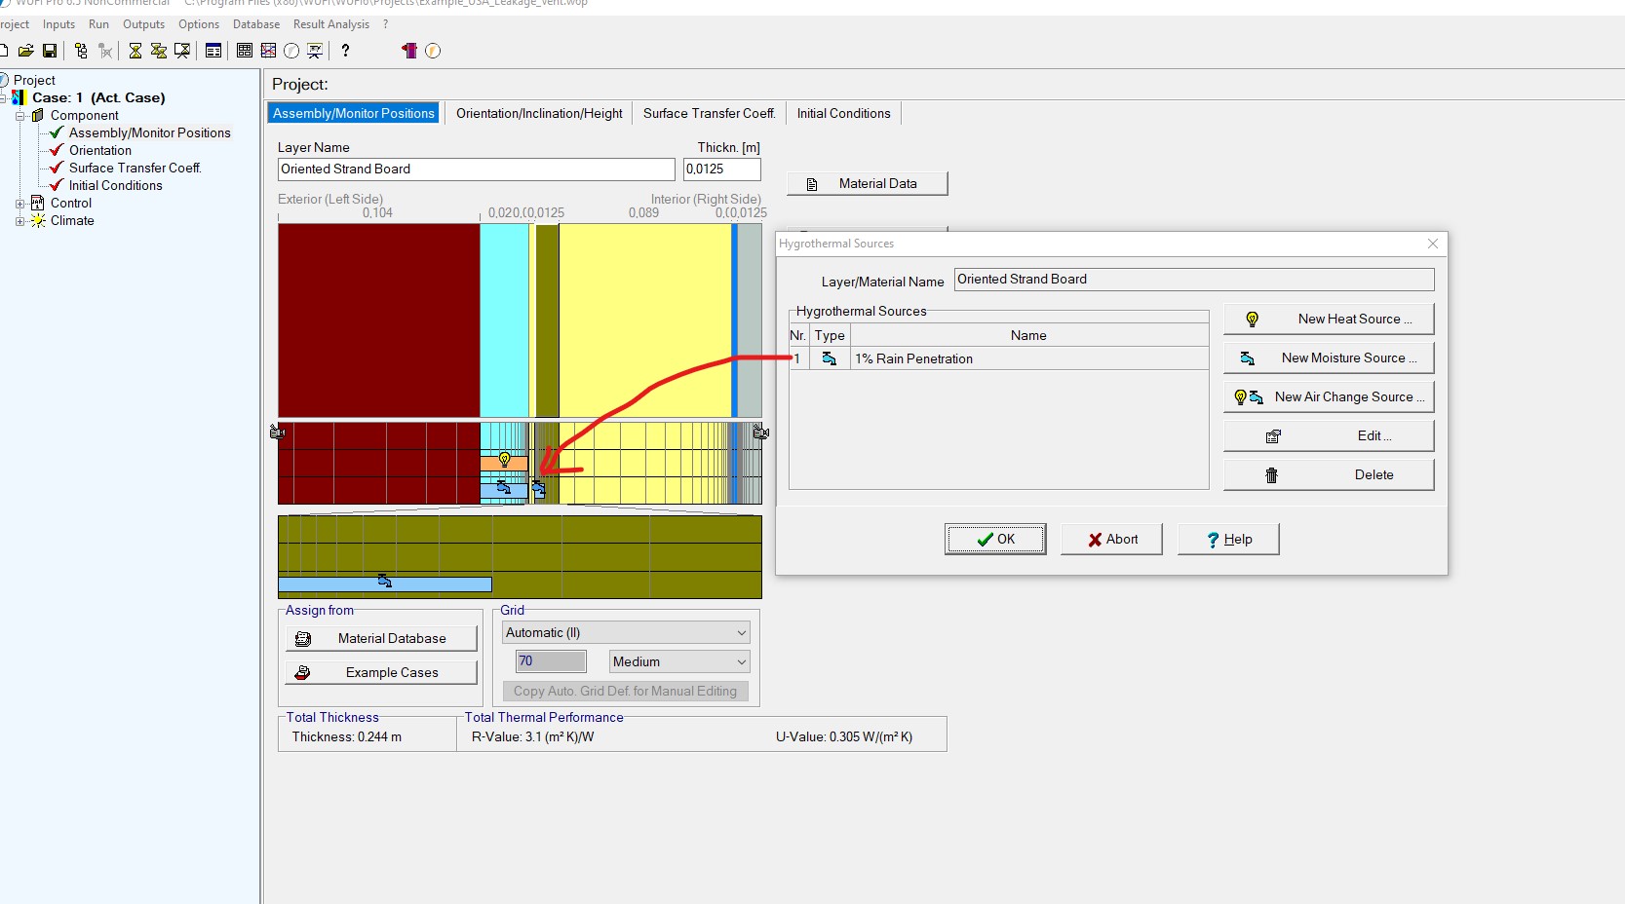Expand the Control tree node
The image size is (1625, 904).
[19, 204]
